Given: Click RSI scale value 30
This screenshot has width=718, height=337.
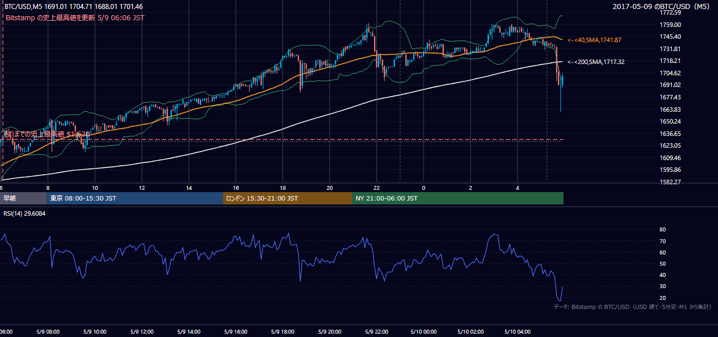Looking at the screenshot, I should tap(662, 286).
